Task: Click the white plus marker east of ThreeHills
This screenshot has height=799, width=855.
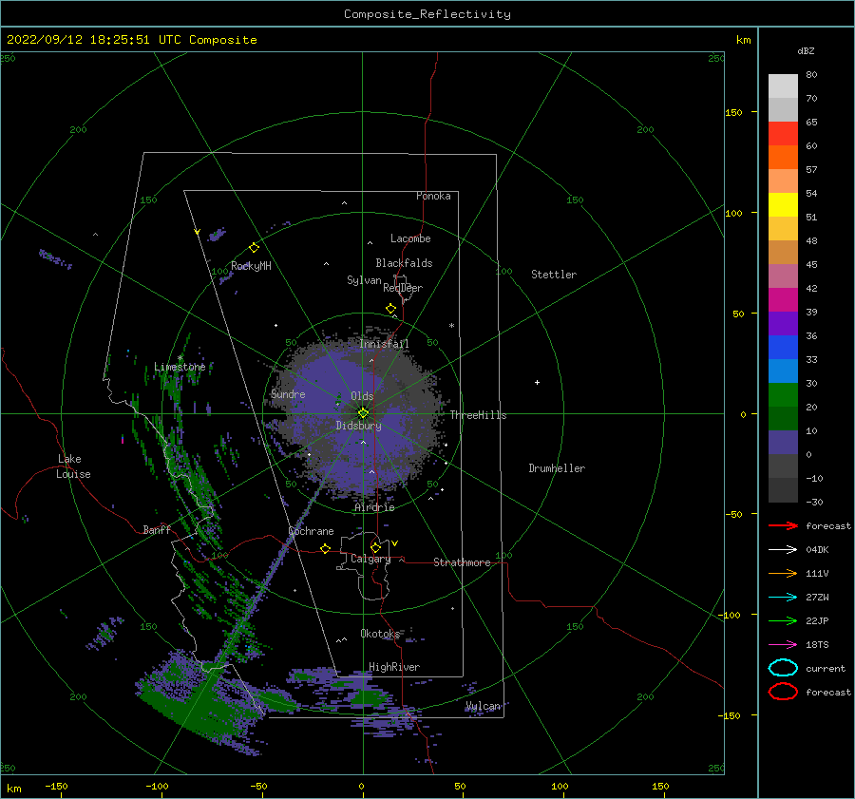Action: [537, 382]
